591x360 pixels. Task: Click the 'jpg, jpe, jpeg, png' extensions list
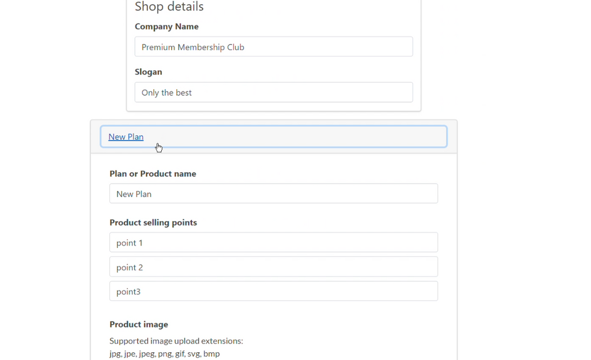pyautogui.click(x=164, y=354)
